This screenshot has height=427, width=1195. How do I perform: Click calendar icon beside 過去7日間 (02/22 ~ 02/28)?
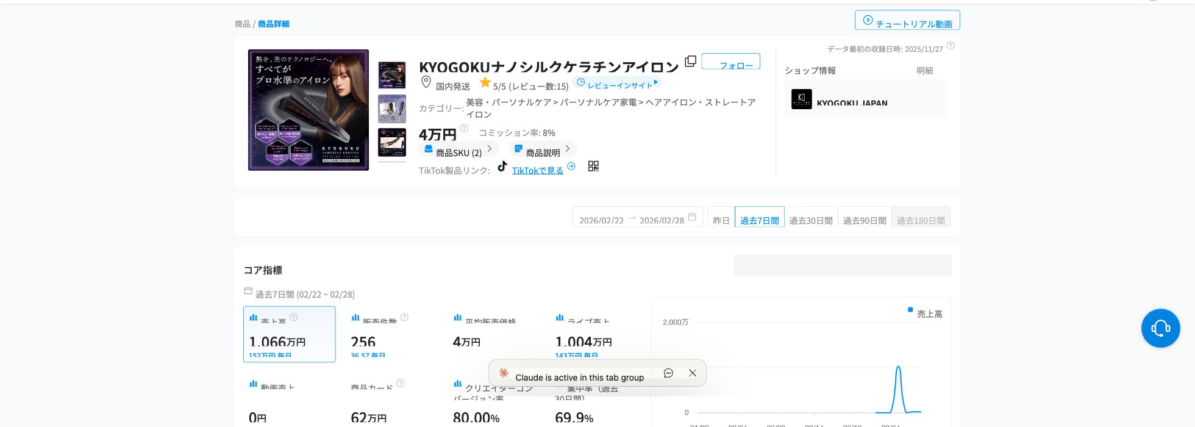click(248, 291)
